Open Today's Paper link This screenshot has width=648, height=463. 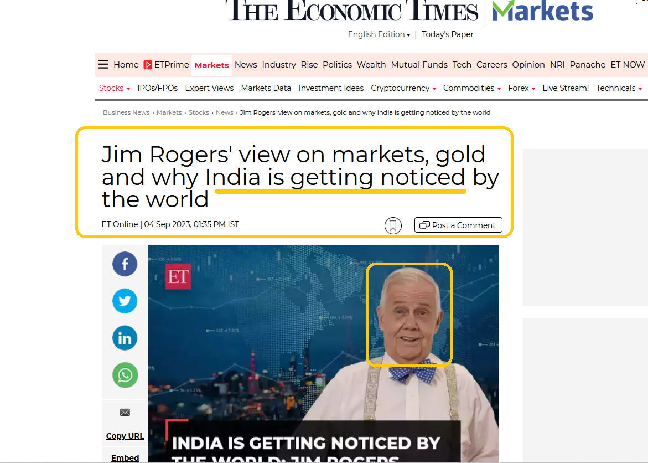click(x=448, y=34)
